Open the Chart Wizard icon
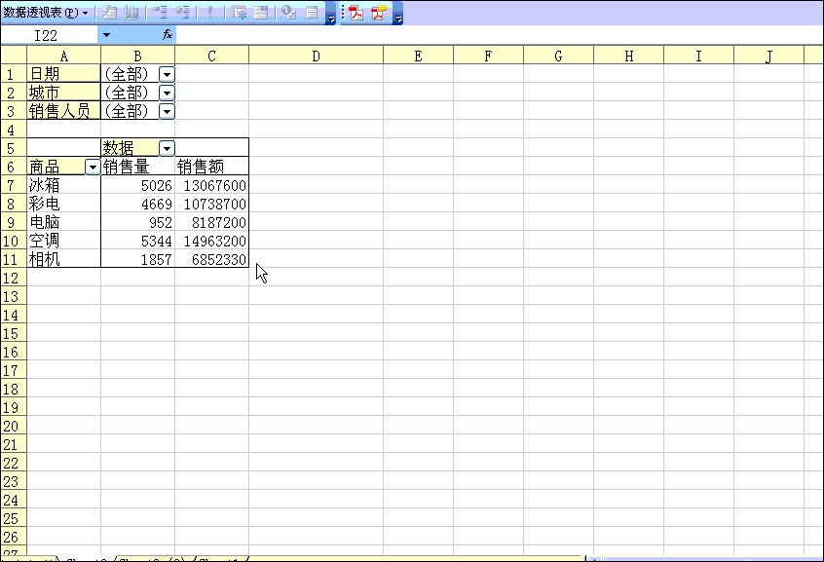The image size is (824, 562). [x=131, y=13]
